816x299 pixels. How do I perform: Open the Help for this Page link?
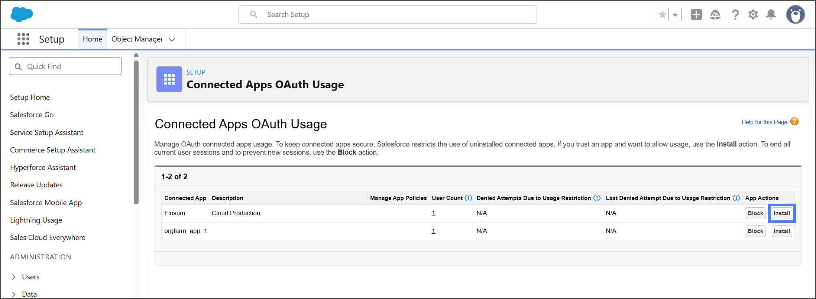[764, 122]
